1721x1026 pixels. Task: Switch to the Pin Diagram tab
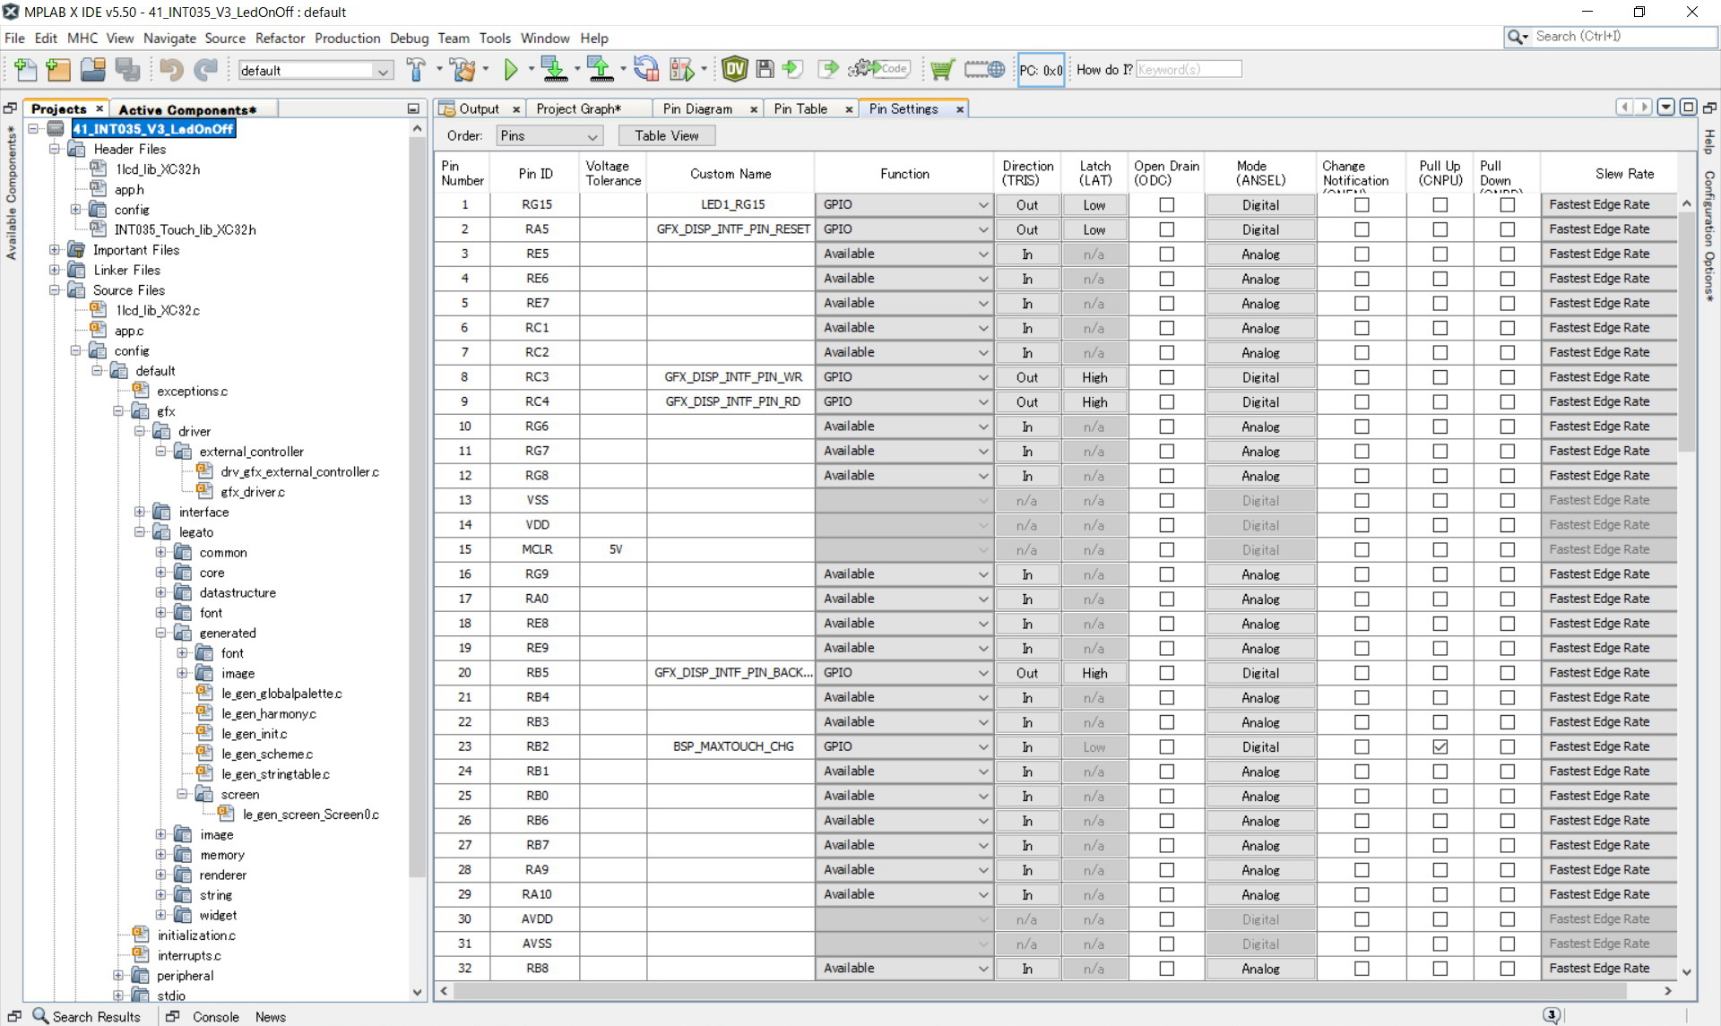point(697,108)
